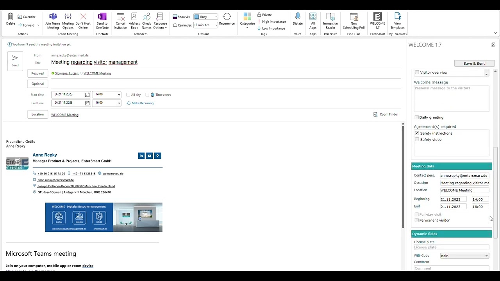
Task: Open the Address Book
Action: [134, 21]
